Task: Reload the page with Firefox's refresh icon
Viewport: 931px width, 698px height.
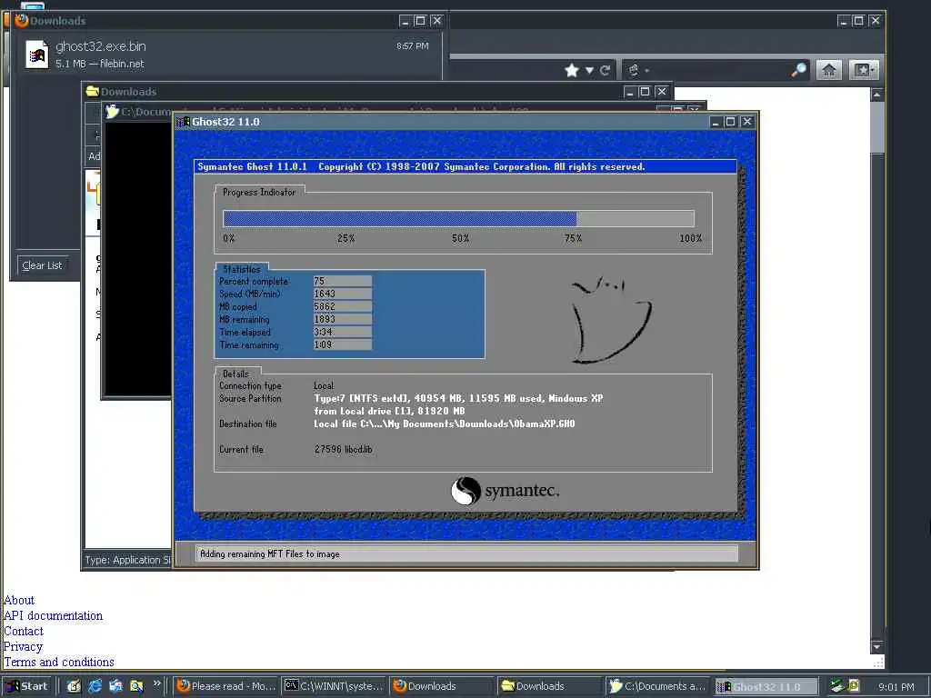Action: [605, 71]
